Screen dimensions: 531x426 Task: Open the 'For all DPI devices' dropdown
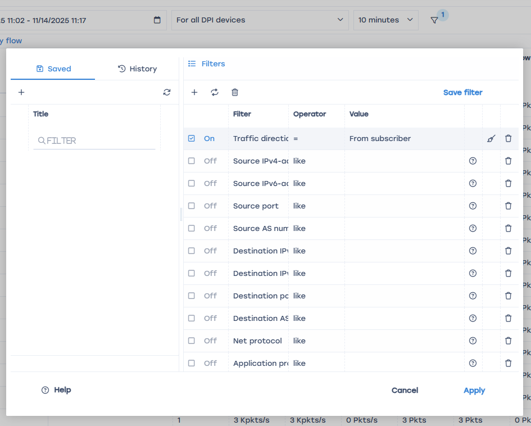259,20
